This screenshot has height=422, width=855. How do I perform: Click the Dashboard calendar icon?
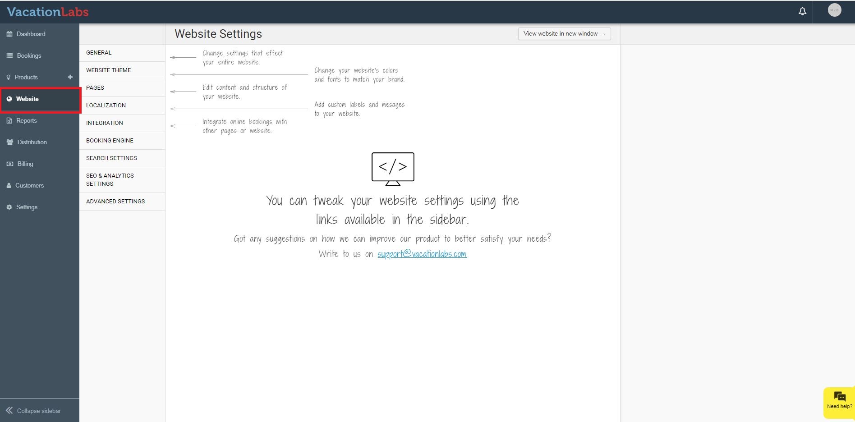pos(9,34)
